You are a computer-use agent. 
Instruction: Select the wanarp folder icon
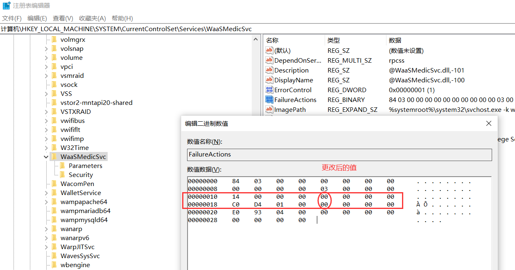coord(54,229)
